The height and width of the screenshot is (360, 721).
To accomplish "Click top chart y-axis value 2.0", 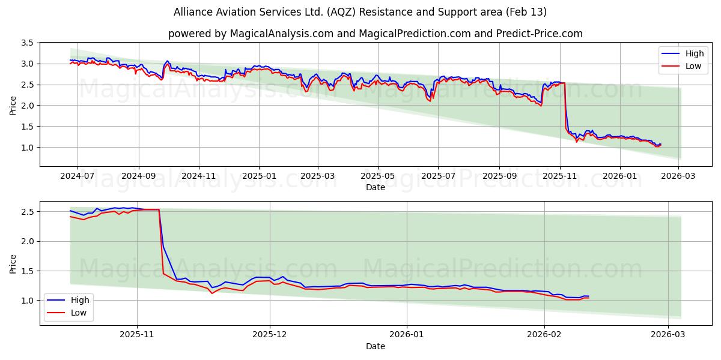I will (x=28, y=106).
